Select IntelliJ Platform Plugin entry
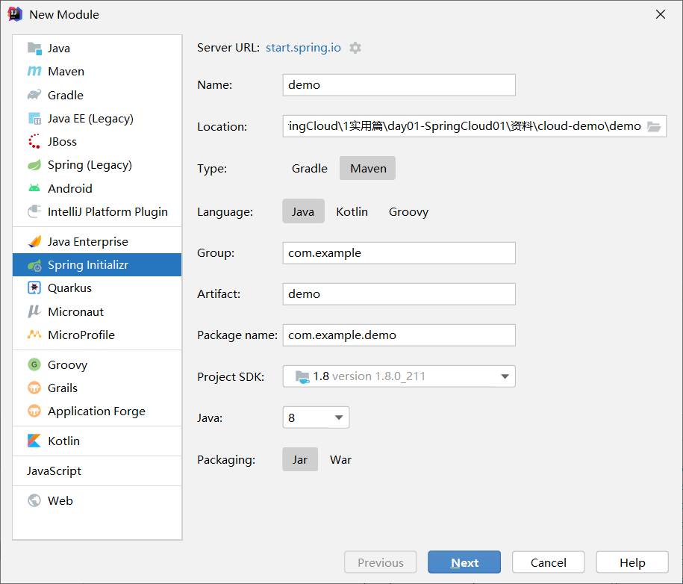This screenshot has height=584, width=683. (x=97, y=211)
